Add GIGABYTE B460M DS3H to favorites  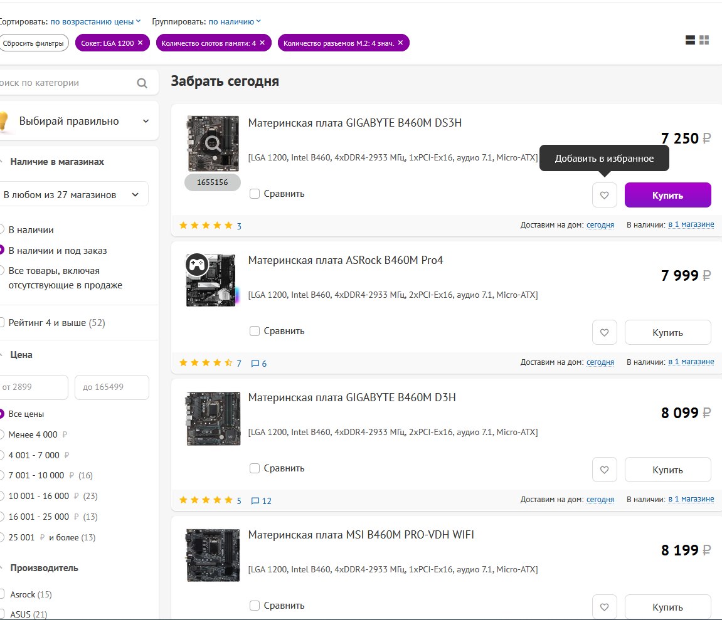604,195
